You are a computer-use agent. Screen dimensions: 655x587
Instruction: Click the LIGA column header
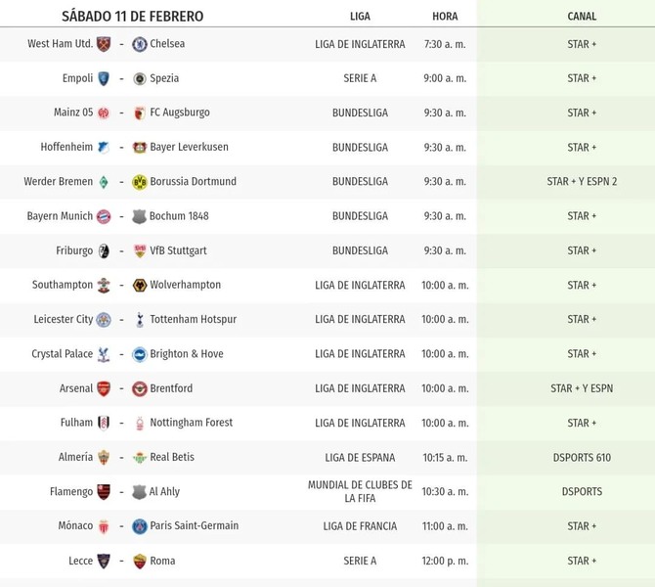click(360, 17)
